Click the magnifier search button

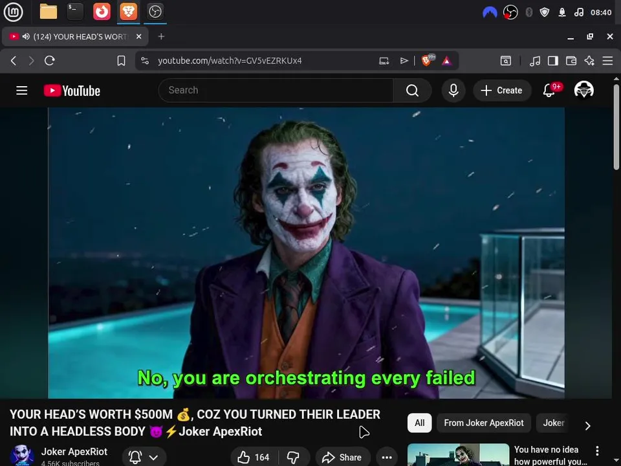[412, 91]
